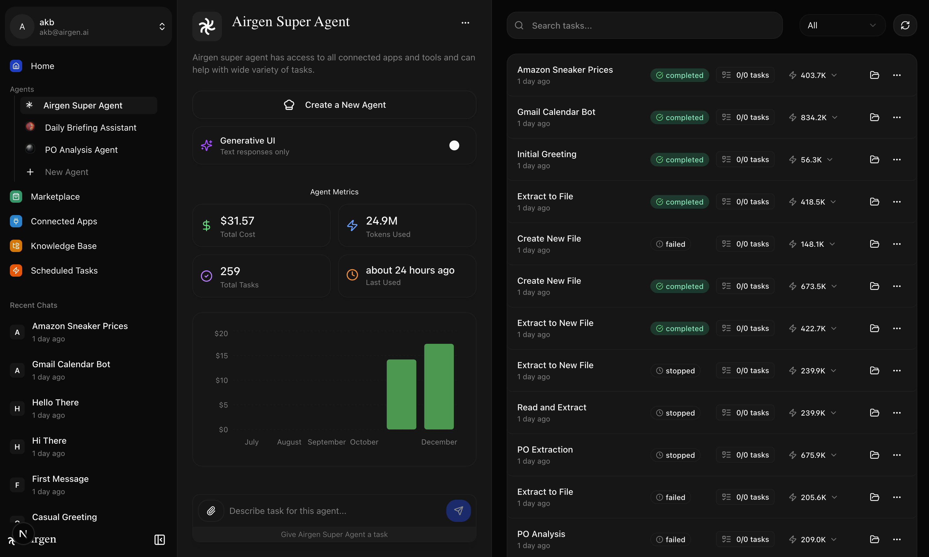Viewport: 929px width, 557px height.
Task: Open Scheduled Tasks
Action: (x=64, y=270)
